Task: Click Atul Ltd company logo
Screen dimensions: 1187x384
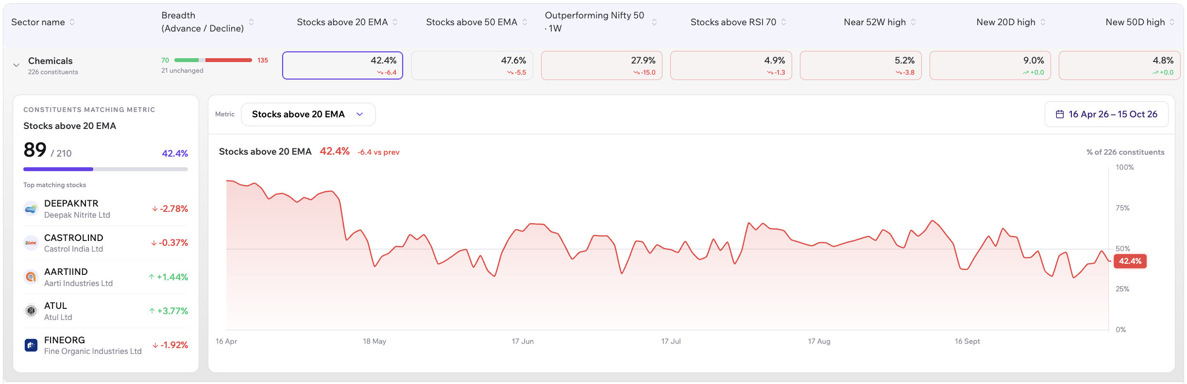Action: click(x=31, y=311)
